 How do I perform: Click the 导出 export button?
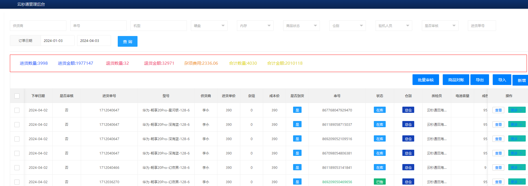[x=480, y=80]
